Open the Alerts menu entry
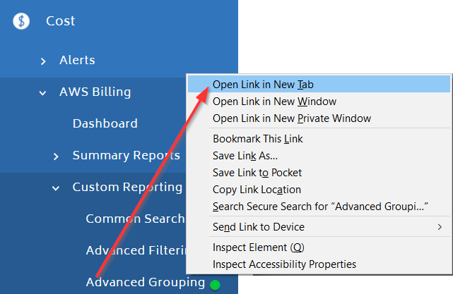453x294 pixels. tap(77, 60)
